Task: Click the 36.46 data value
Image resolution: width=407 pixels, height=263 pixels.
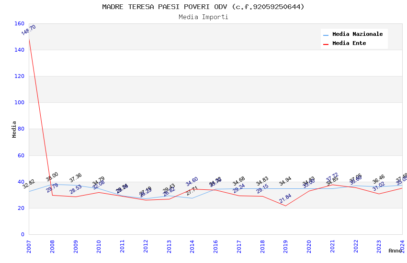Action: pyautogui.click(x=379, y=179)
